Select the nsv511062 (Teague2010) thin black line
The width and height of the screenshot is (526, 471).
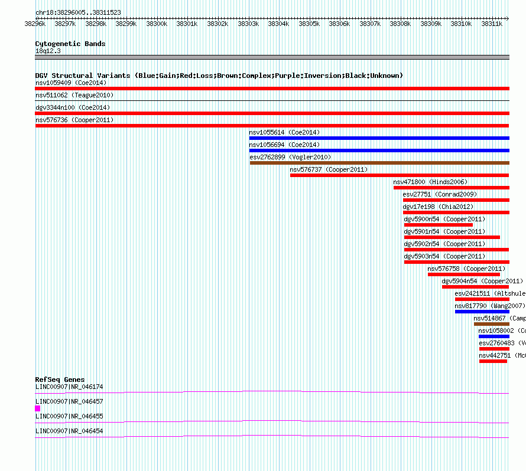pos(272,100)
